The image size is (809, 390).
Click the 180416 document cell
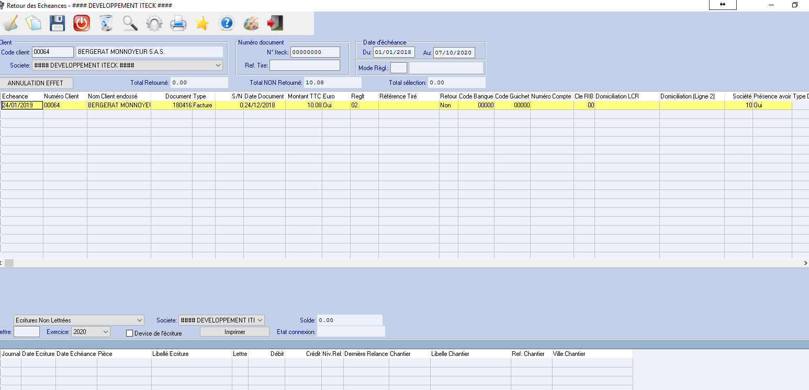172,105
